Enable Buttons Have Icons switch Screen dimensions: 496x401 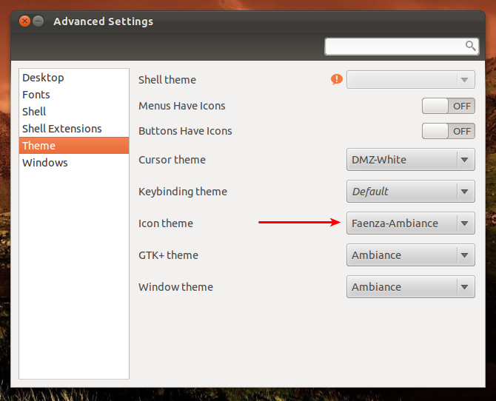[448, 131]
